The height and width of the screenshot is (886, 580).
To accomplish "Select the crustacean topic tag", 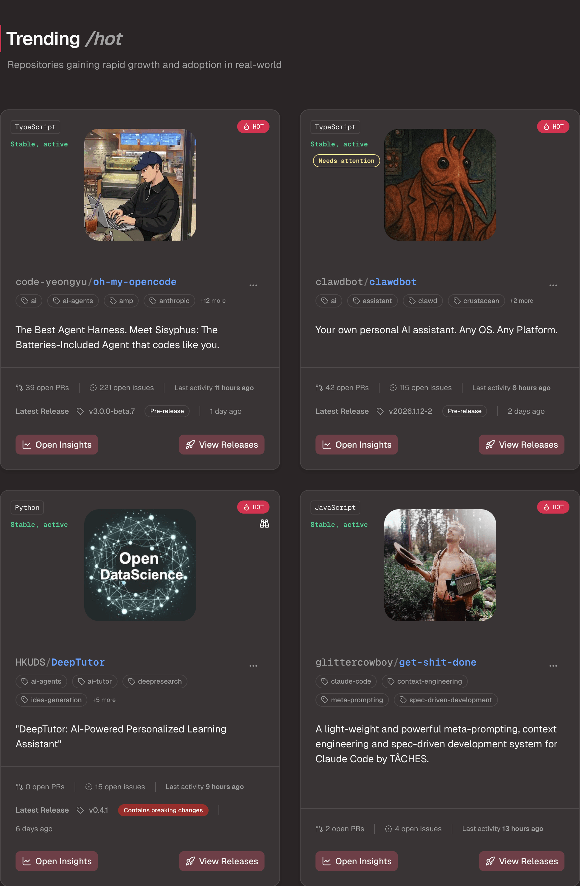I will (476, 301).
